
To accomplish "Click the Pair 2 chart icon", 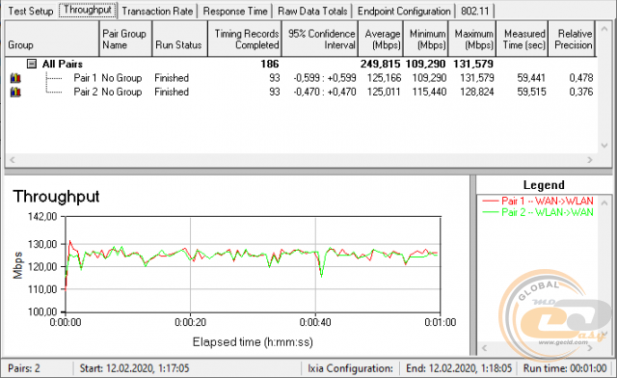I will (15, 93).
